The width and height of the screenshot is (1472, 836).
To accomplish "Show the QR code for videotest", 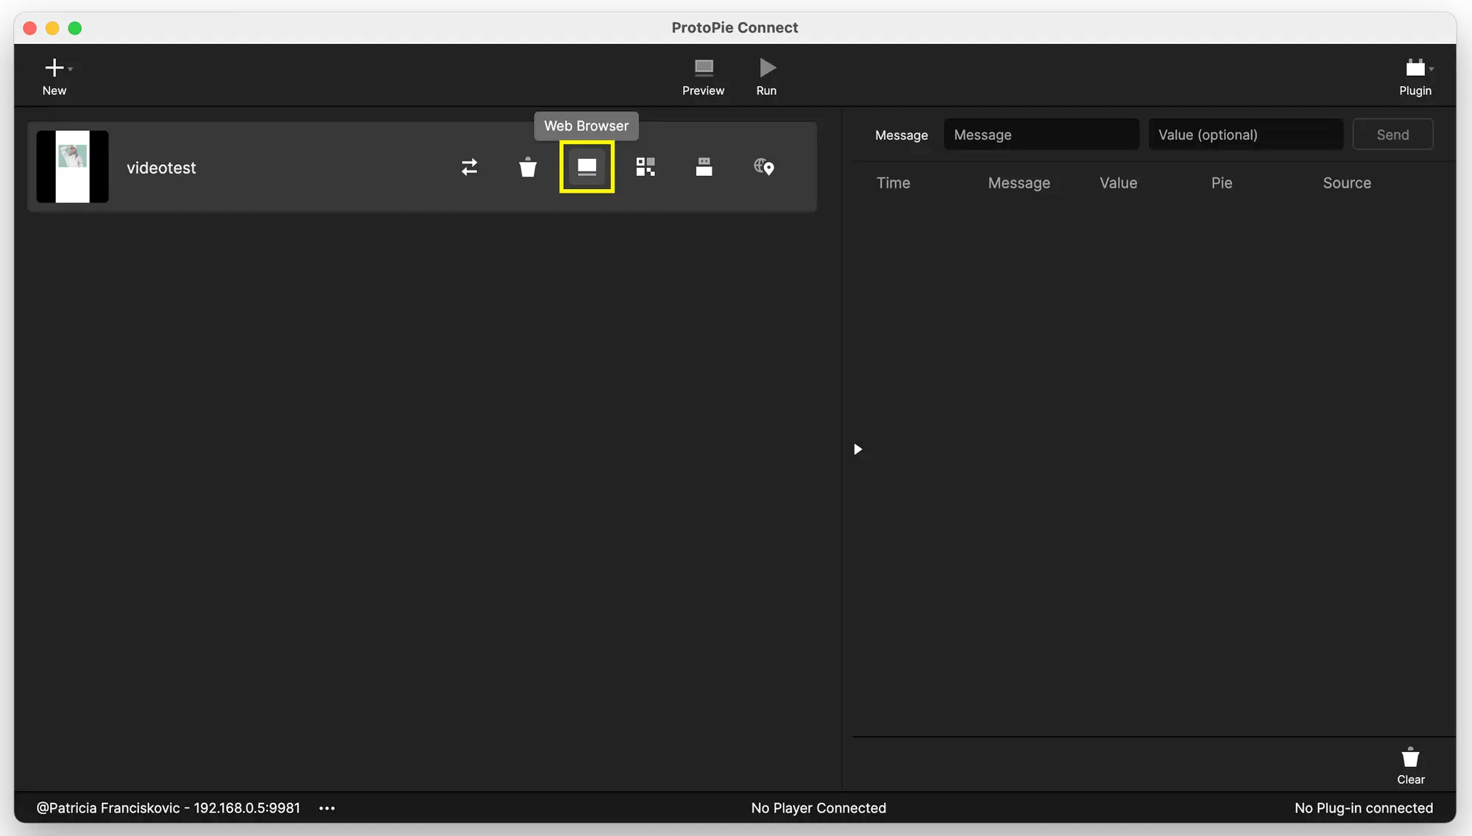I will [645, 167].
